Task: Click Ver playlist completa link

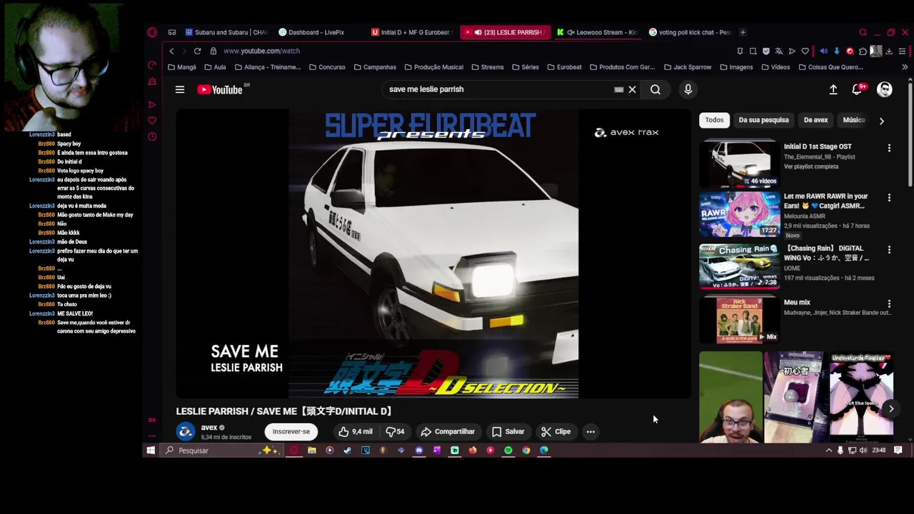Action: pyautogui.click(x=810, y=166)
